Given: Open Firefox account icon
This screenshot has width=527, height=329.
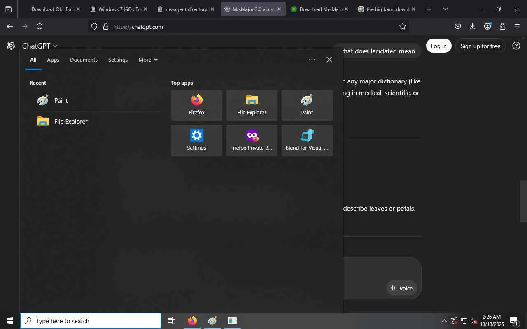Looking at the screenshot, I should [x=487, y=26].
